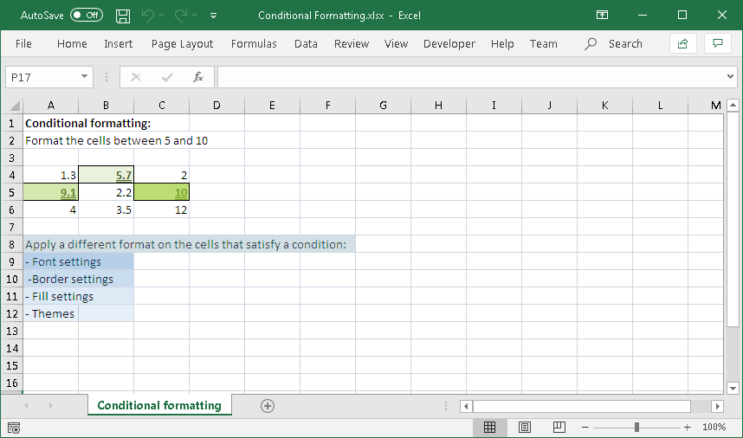The width and height of the screenshot is (743, 438).
Task: Click the zoom slider handle
Action: pos(636,427)
